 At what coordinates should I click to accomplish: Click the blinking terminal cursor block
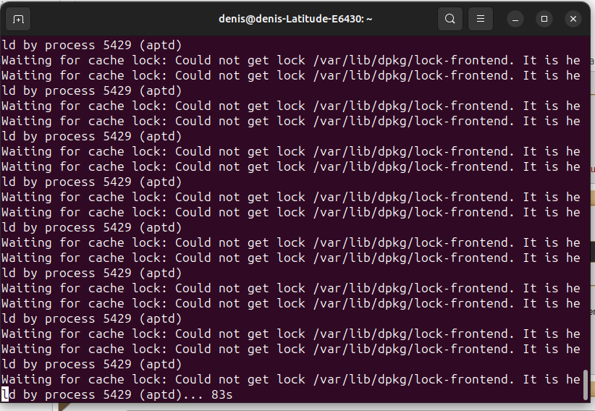(x=5, y=394)
